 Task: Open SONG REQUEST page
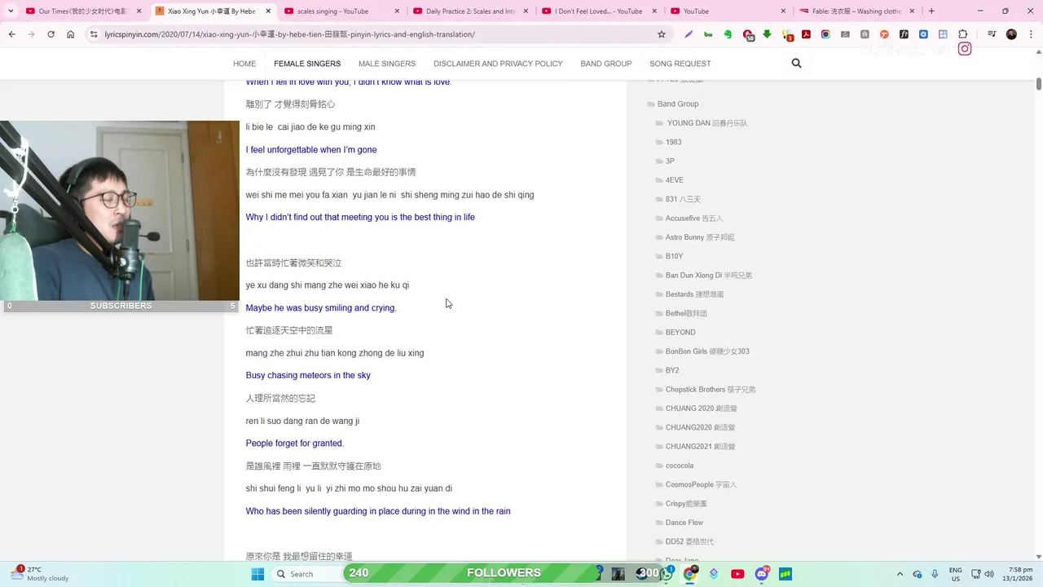pos(680,64)
